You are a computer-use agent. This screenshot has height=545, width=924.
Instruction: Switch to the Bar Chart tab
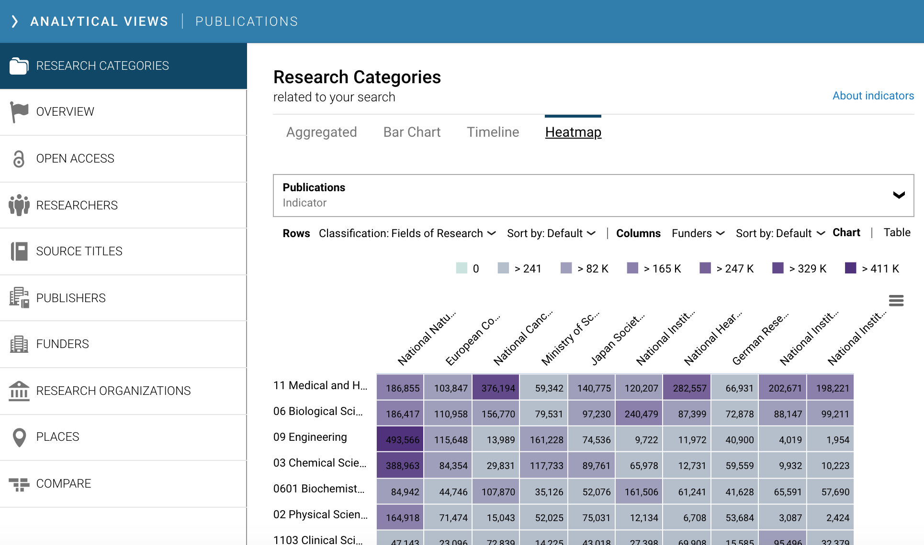412,132
